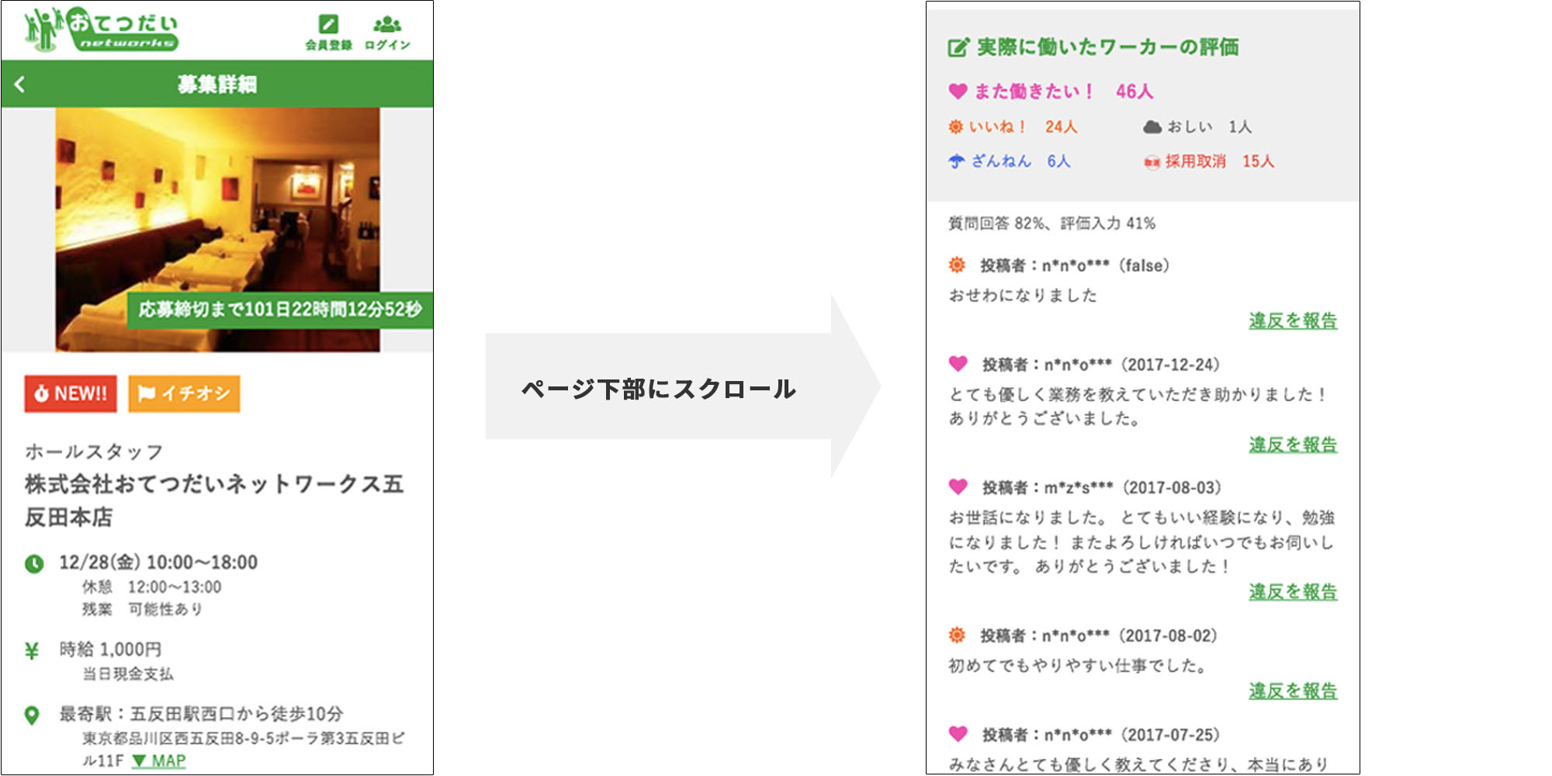Click the ざんねん 6人 rating
Image resolution: width=1552 pixels, height=776 pixels.
tap(1020, 161)
